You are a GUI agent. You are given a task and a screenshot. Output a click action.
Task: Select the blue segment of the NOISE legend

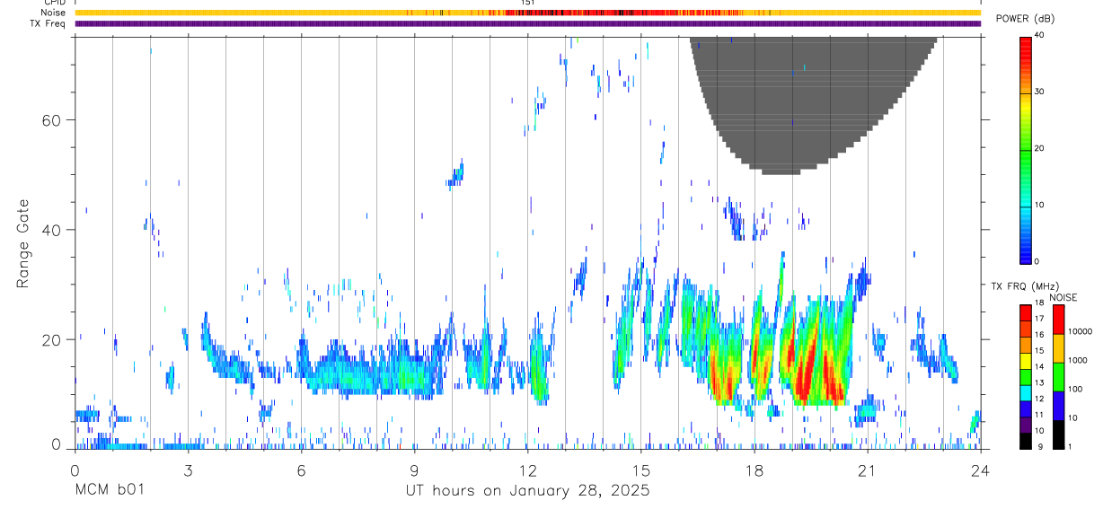pos(1059,406)
